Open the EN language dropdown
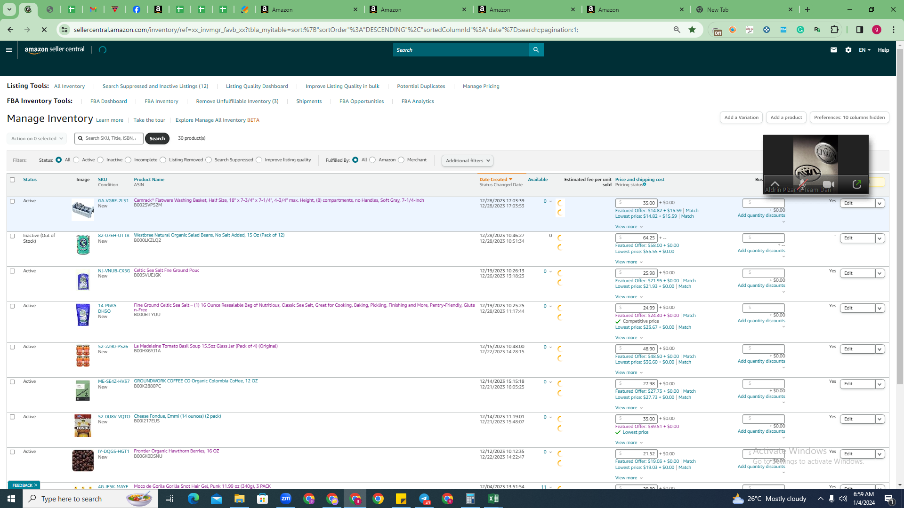The height and width of the screenshot is (508, 904). [x=864, y=50]
